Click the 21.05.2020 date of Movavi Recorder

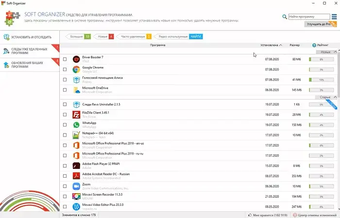click(x=272, y=196)
